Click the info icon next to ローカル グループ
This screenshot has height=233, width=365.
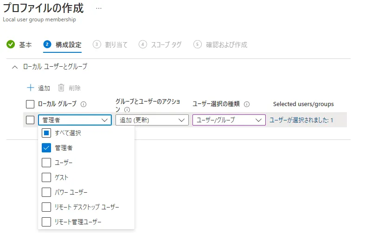[x=83, y=104]
